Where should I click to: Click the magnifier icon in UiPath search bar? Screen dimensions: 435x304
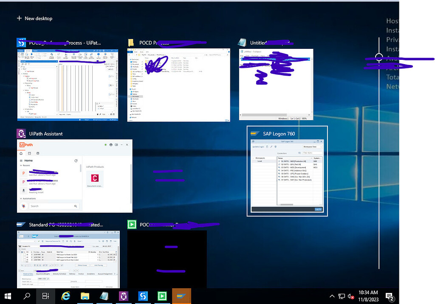[x=76, y=206]
